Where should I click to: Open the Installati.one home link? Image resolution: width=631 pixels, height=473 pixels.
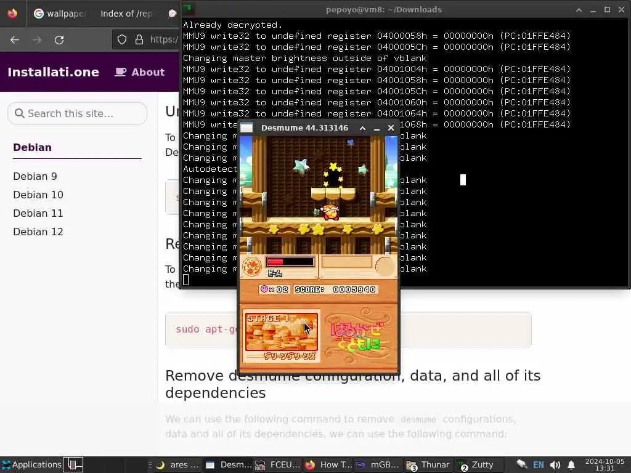click(x=53, y=72)
